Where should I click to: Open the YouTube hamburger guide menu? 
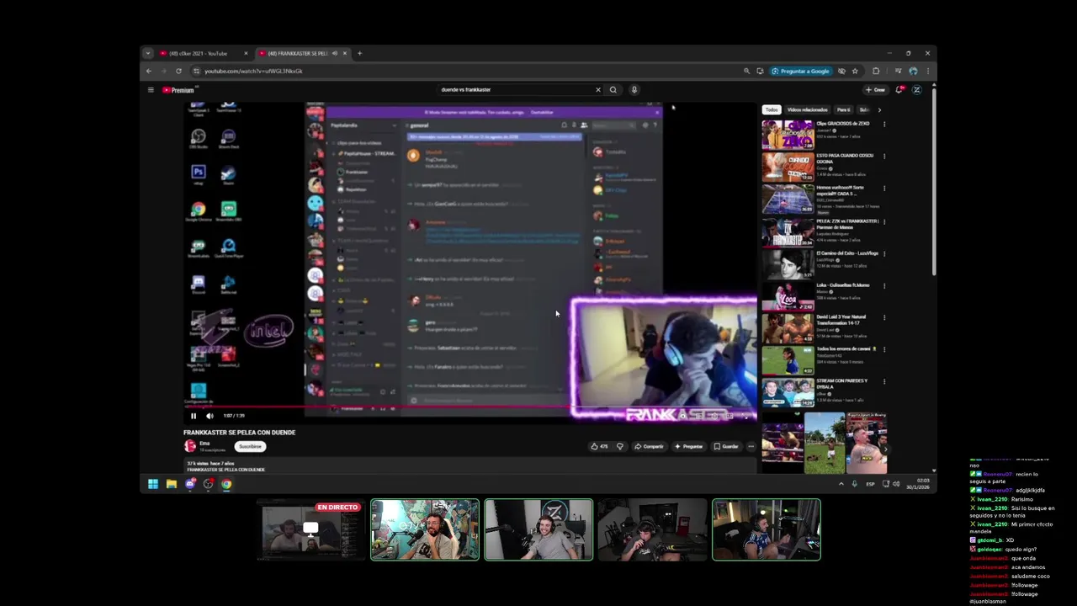click(x=151, y=90)
